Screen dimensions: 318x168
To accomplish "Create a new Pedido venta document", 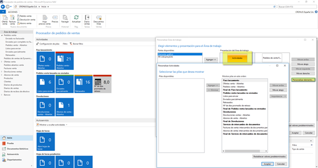I will click(24, 16).
